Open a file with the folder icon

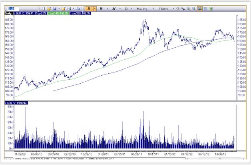(x=48, y=8)
